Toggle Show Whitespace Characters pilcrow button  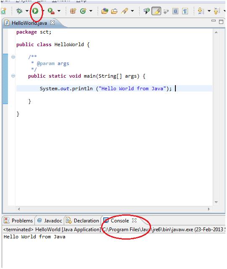[185, 11]
